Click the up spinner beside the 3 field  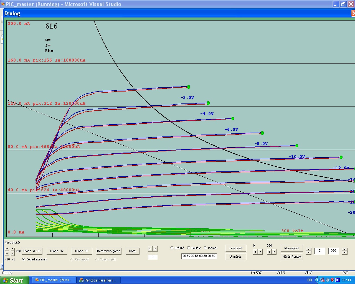[308, 249]
